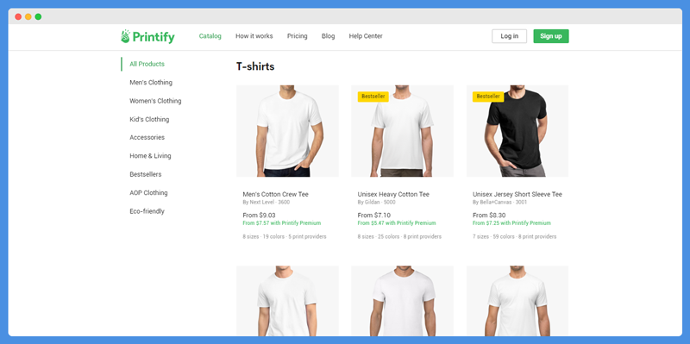Open Unisex Heavy Cotton Tee product image
The height and width of the screenshot is (344, 690).
(402, 131)
